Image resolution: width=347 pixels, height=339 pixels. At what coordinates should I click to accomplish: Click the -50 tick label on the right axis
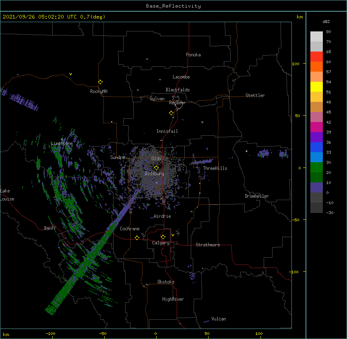click(295, 220)
